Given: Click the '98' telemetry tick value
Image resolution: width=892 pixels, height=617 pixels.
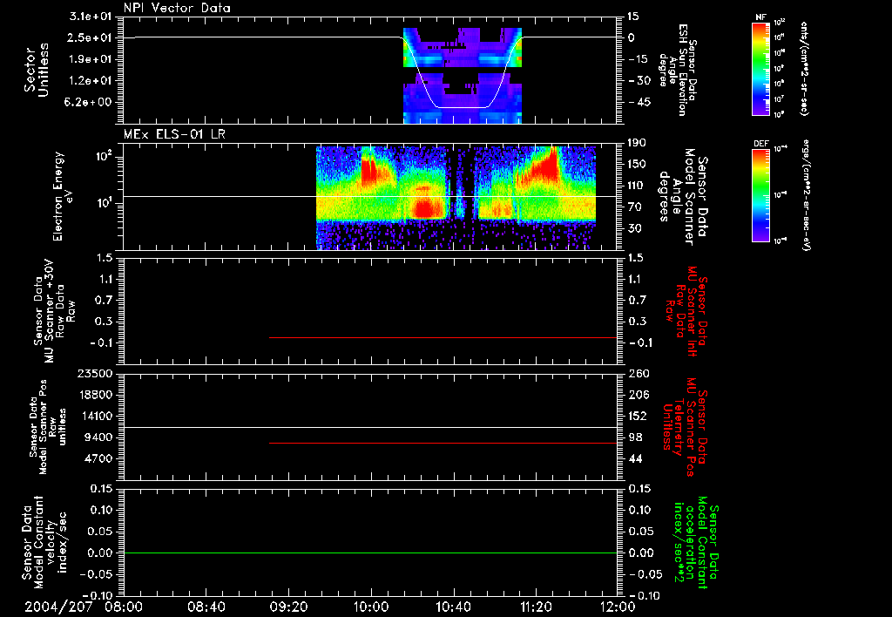Looking at the screenshot, I should click(635, 437).
